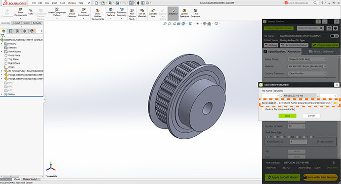Check Reduce file size checkbox
This screenshot has height=184, width=341.
(x=263, y=110)
